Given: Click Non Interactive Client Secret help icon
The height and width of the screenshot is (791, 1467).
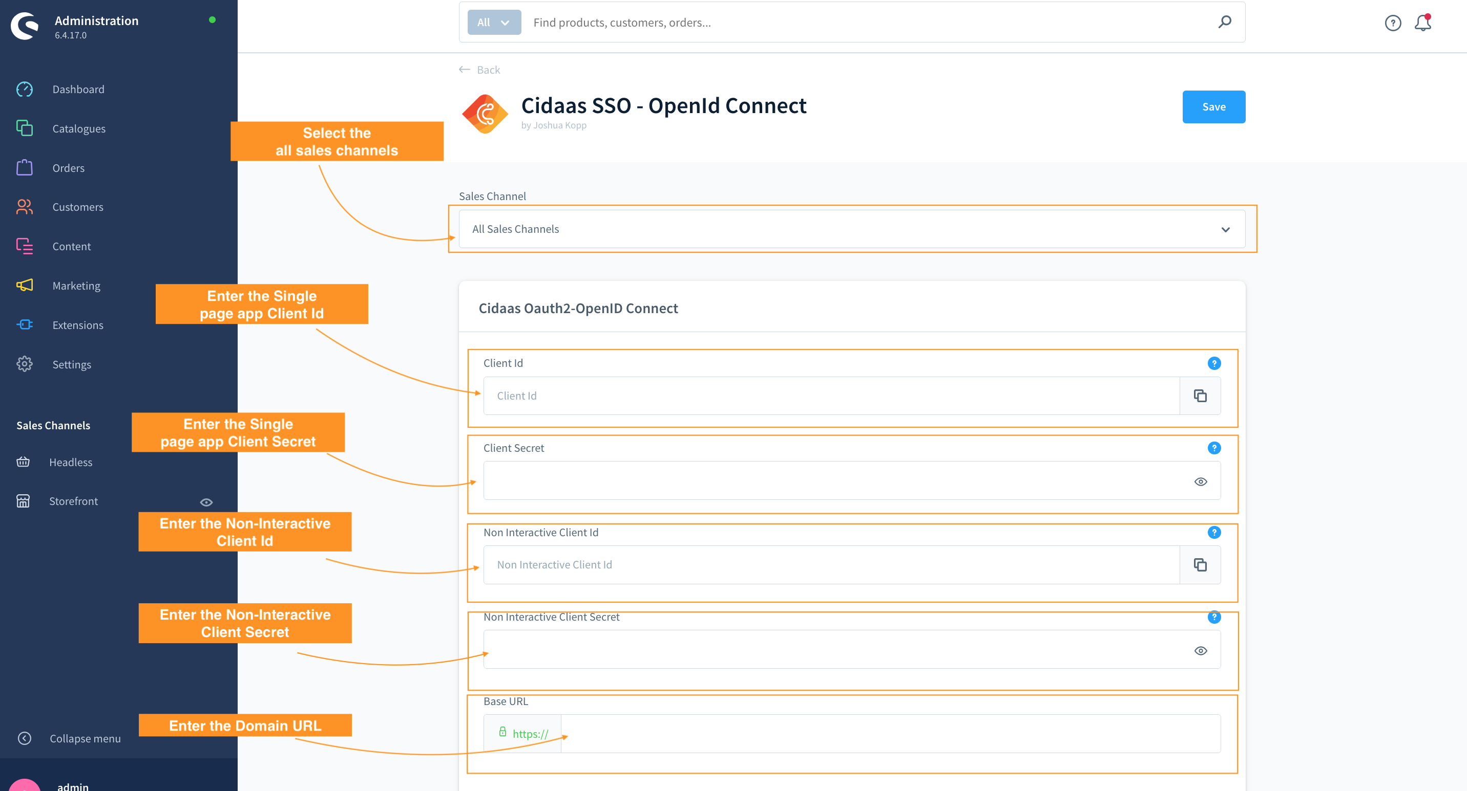Looking at the screenshot, I should coord(1213,617).
